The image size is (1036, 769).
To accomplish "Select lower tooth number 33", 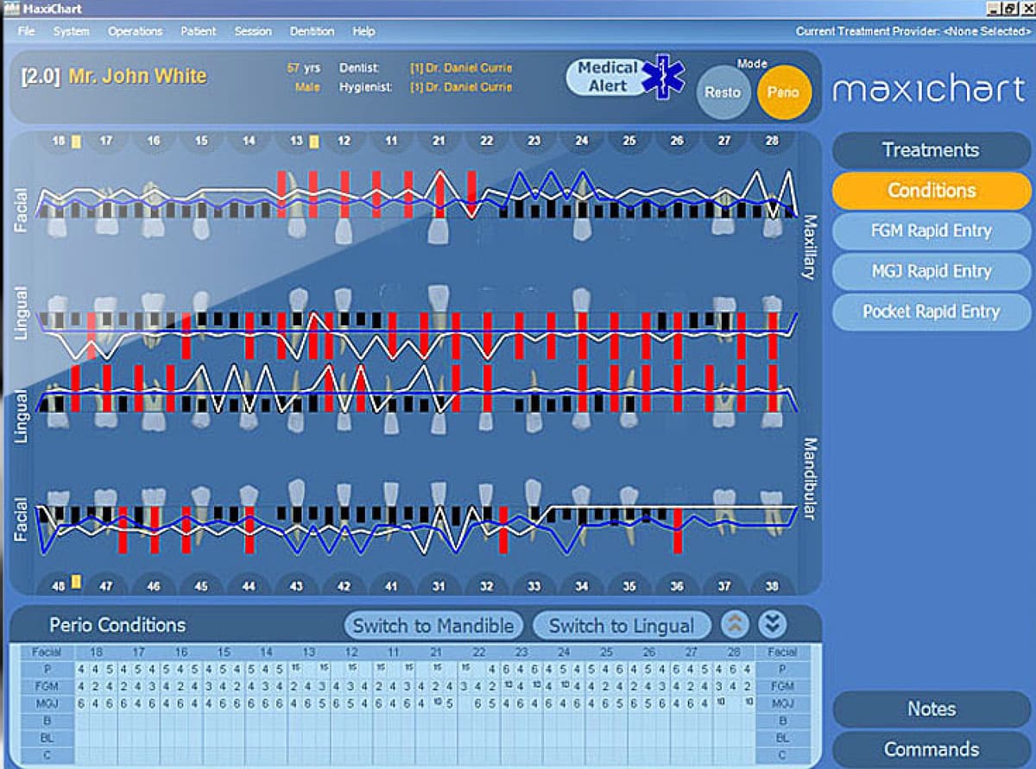I will point(534,586).
